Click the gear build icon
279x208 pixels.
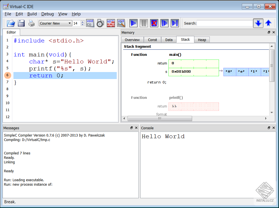click(100, 23)
